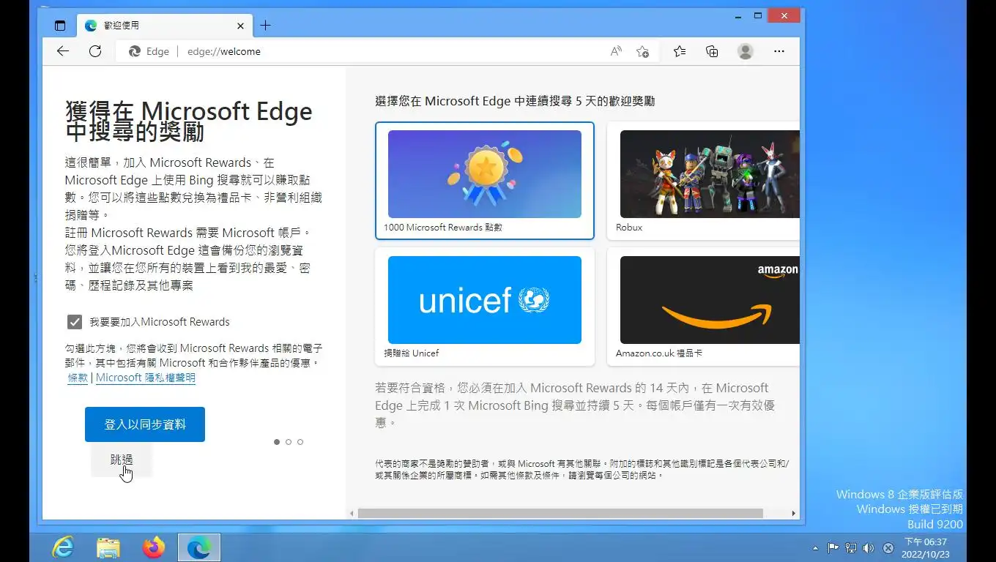Open Action Center flag icon in tray

pyautogui.click(x=833, y=547)
